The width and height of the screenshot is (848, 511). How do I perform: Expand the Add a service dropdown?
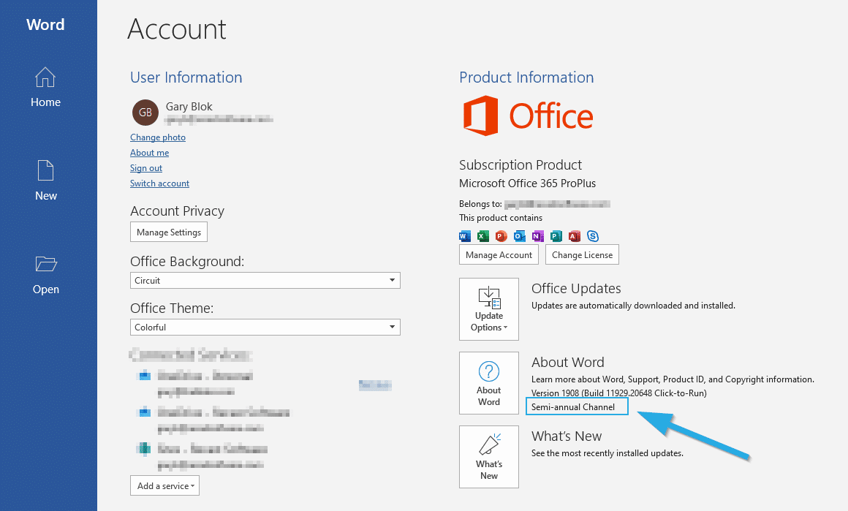[x=164, y=485]
